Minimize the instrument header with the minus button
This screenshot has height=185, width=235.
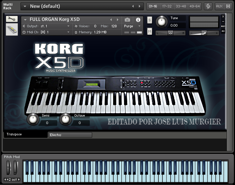[223, 22]
